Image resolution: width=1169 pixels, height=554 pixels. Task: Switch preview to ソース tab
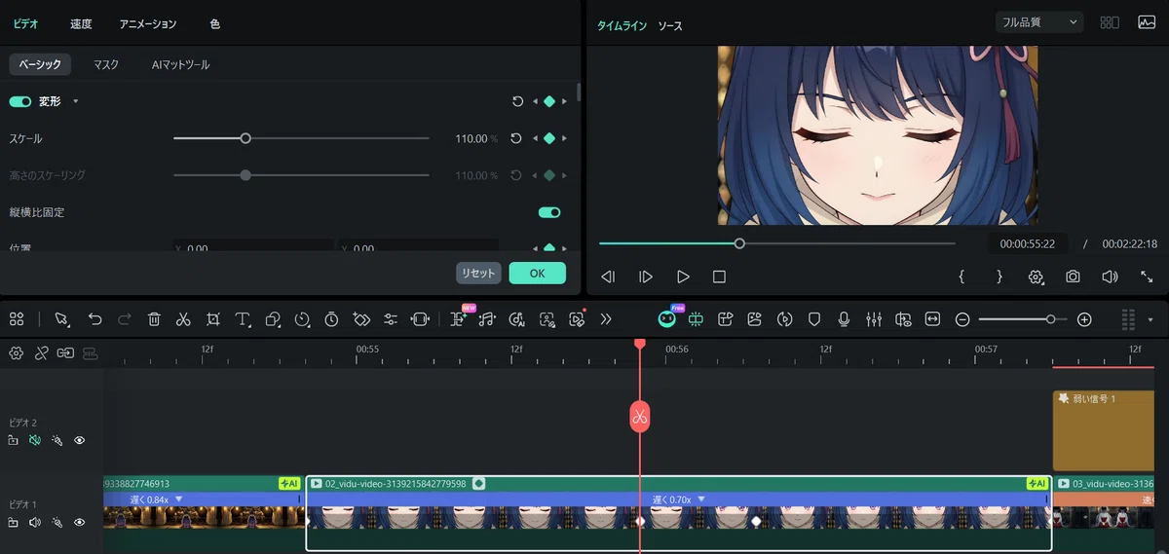click(670, 26)
